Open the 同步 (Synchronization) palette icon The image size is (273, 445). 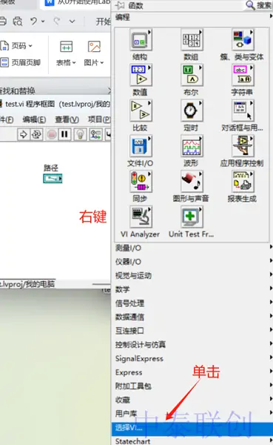click(141, 182)
